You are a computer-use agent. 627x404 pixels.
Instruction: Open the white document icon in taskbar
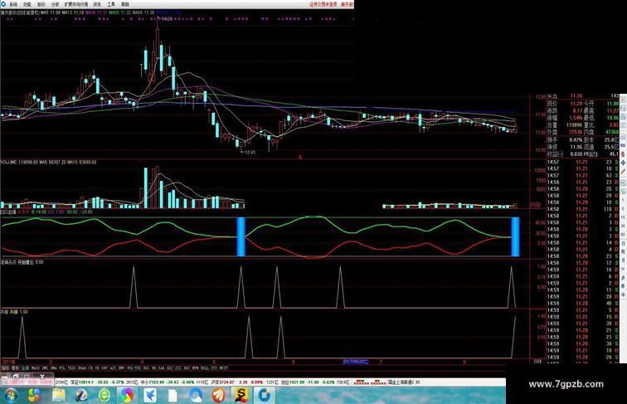173,396
